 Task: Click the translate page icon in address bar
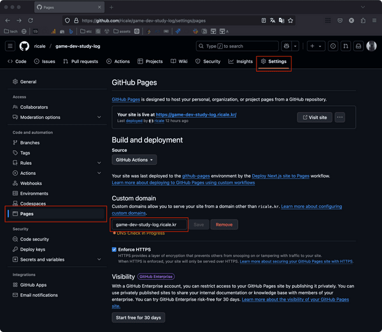click(x=272, y=20)
